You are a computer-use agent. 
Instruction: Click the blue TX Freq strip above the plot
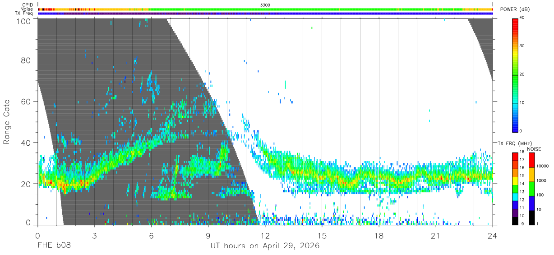265,13
